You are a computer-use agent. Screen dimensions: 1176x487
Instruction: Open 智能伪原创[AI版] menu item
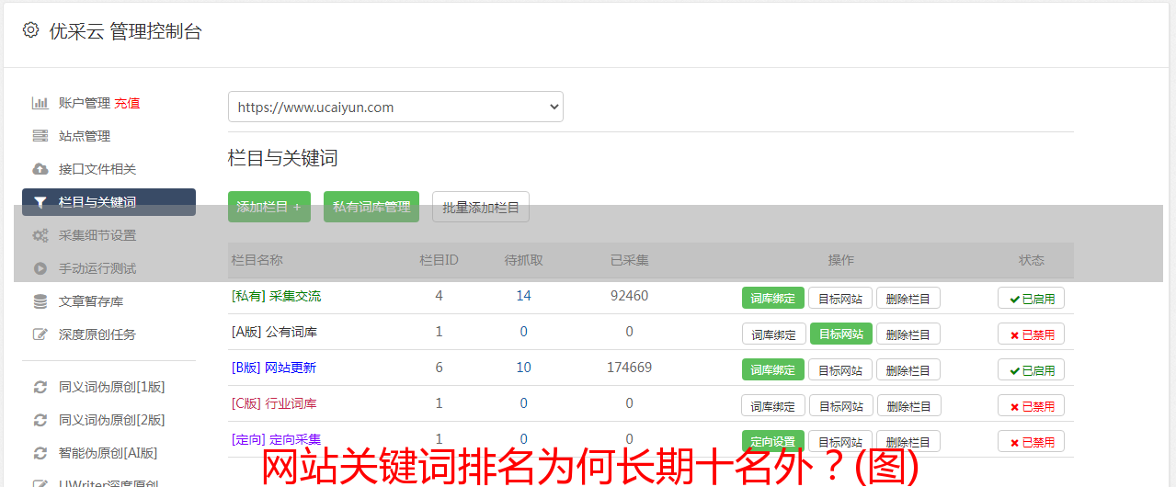(x=108, y=453)
